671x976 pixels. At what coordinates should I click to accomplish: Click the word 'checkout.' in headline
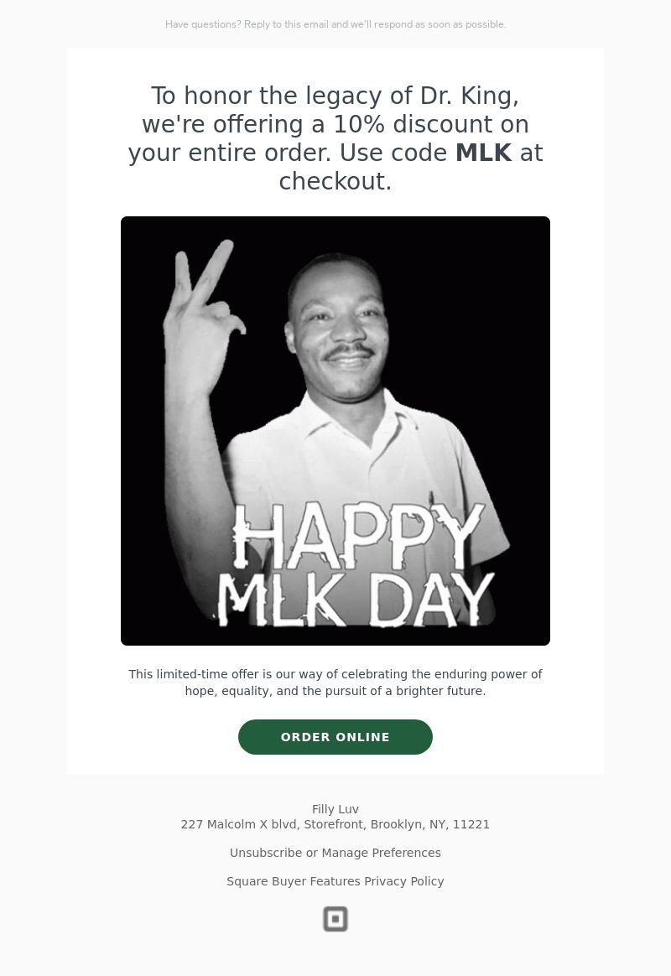pyautogui.click(x=335, y=181)
